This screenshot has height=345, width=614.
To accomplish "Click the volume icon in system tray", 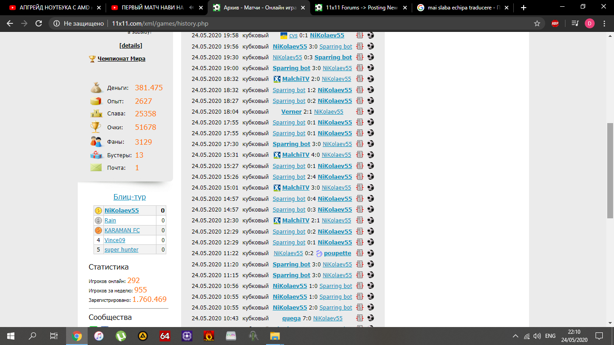I will click(537, 336).
